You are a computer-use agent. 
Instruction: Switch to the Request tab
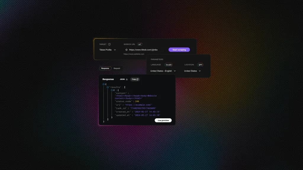[117, 68]
